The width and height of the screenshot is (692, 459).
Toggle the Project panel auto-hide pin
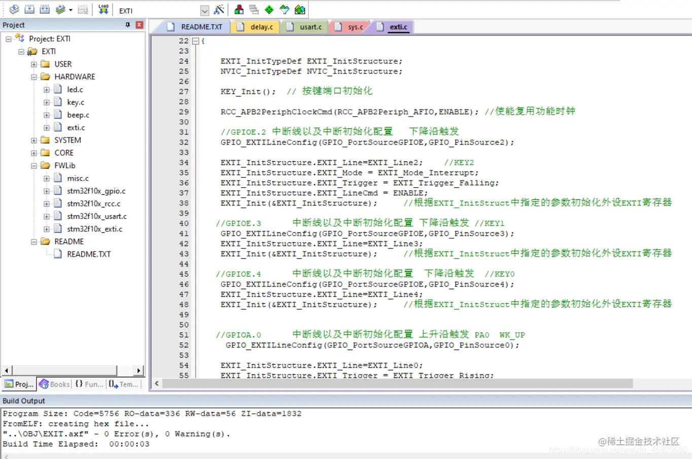[x=127, y=25]
